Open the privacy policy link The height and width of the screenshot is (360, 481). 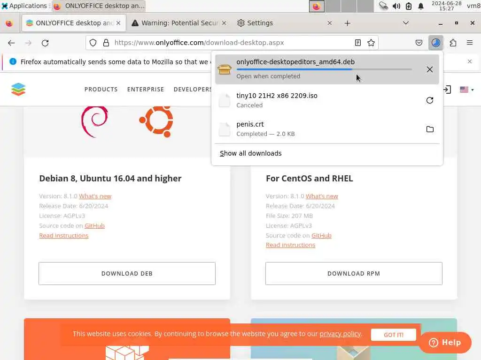click(340, 334)
